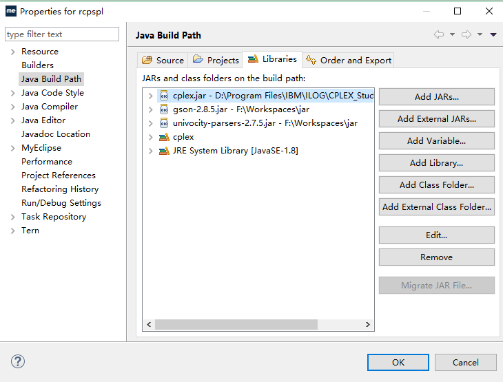The image size is (503, 382).
Task: Expand the JRE System Library entry
Action: pyautogui.click(x=150, y=151)
